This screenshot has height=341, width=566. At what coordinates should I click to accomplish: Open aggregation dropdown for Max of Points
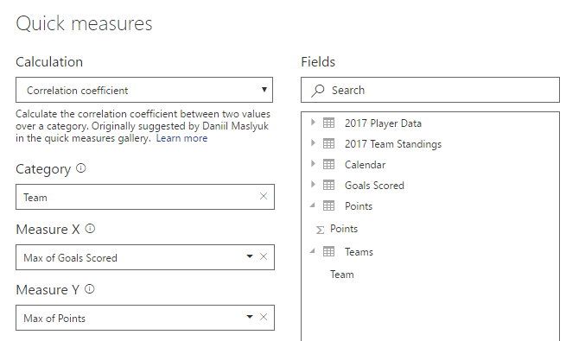250,317
